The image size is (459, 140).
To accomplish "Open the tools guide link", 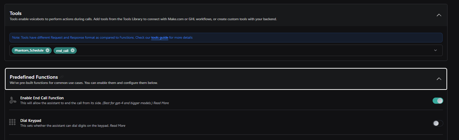I will (x=160, y=38).
